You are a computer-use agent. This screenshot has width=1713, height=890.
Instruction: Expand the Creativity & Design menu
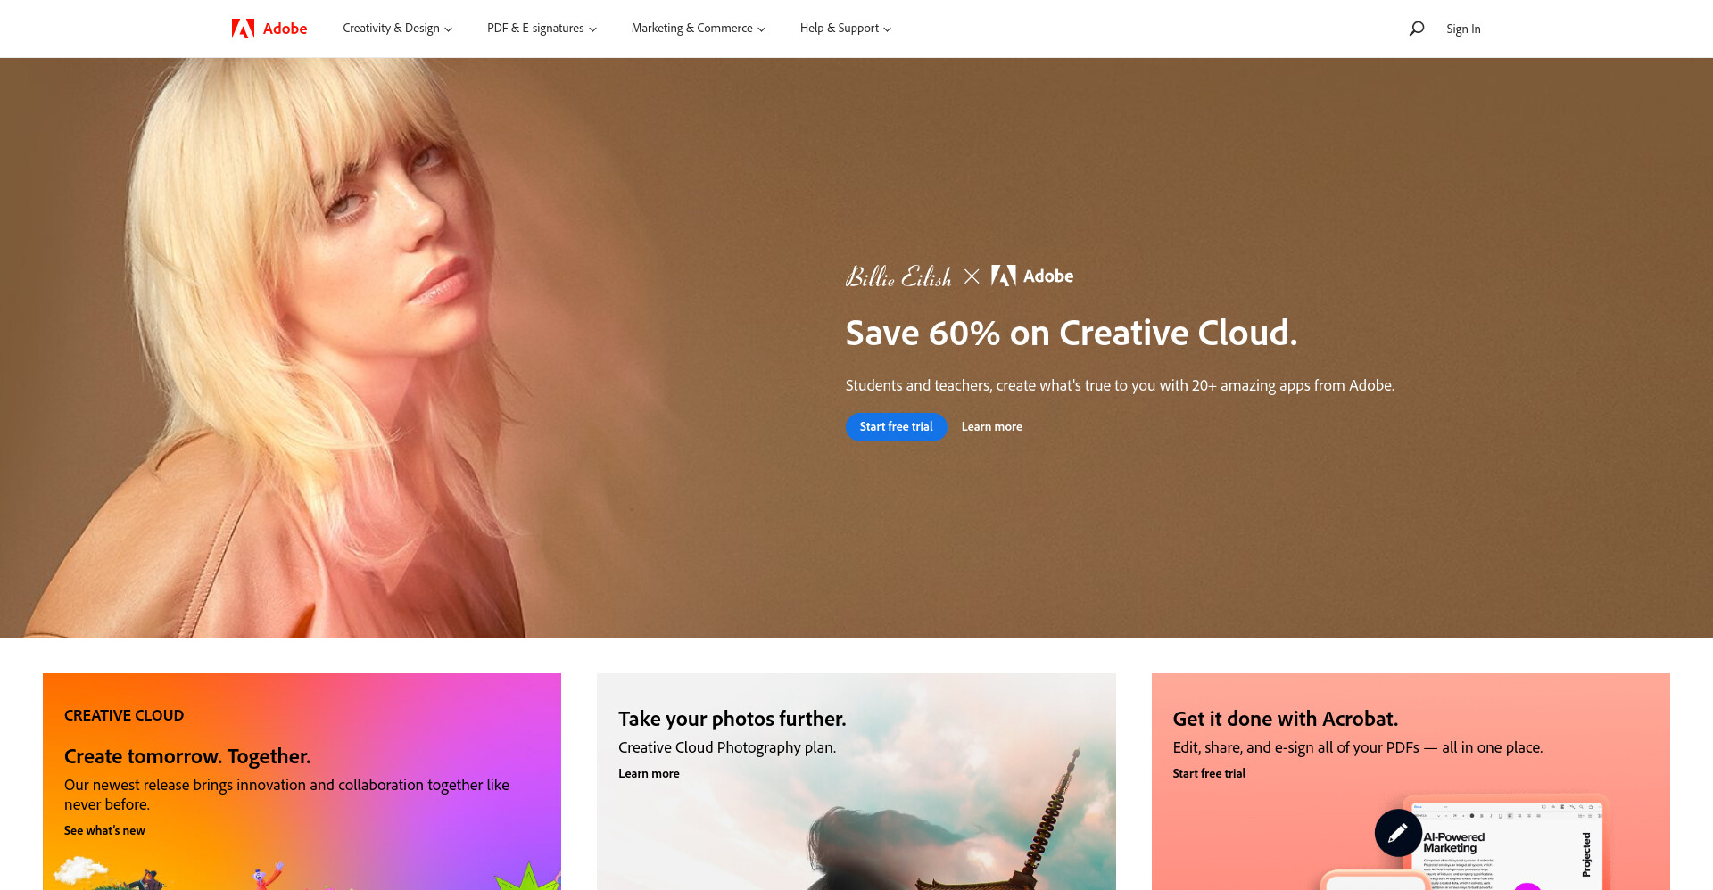397,29
